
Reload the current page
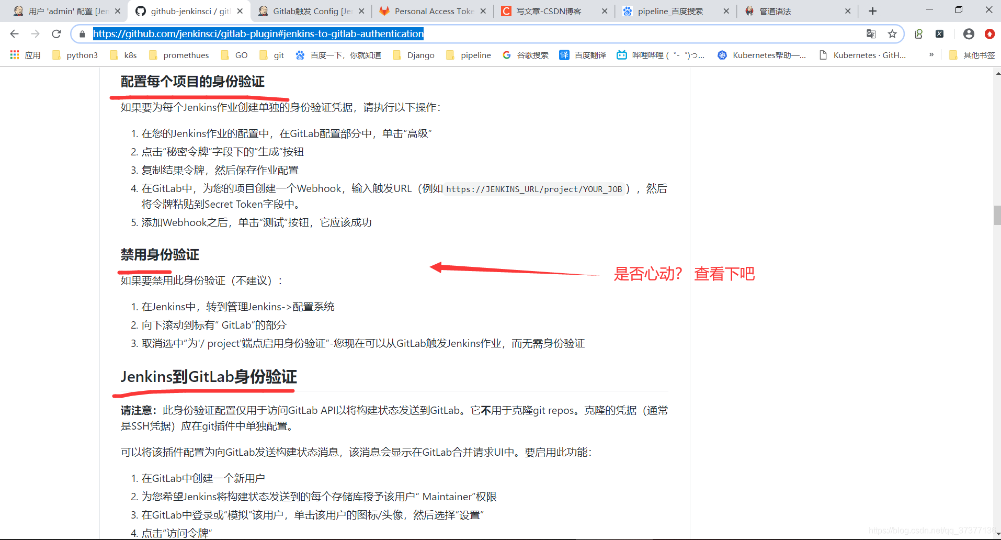(x=56, y=34)
